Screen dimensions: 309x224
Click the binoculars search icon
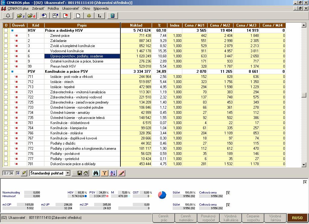(96, 173)
